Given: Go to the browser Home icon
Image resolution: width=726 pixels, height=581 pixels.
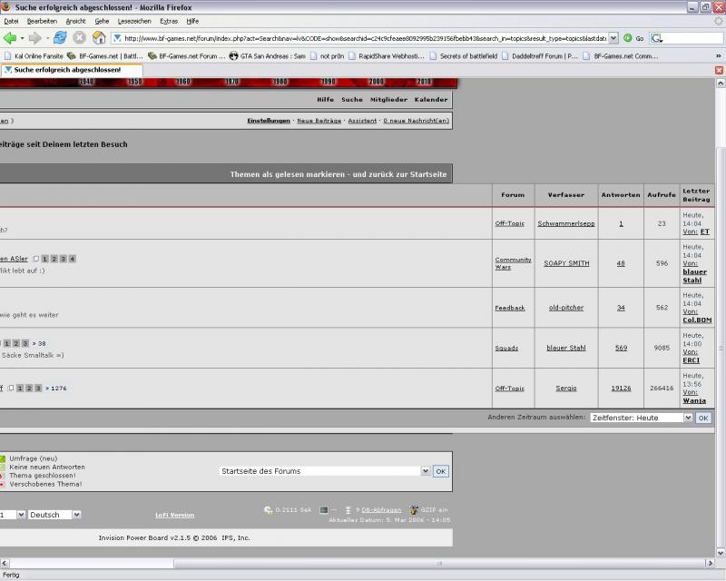Looking at the screenshot, I should (99, 38).
